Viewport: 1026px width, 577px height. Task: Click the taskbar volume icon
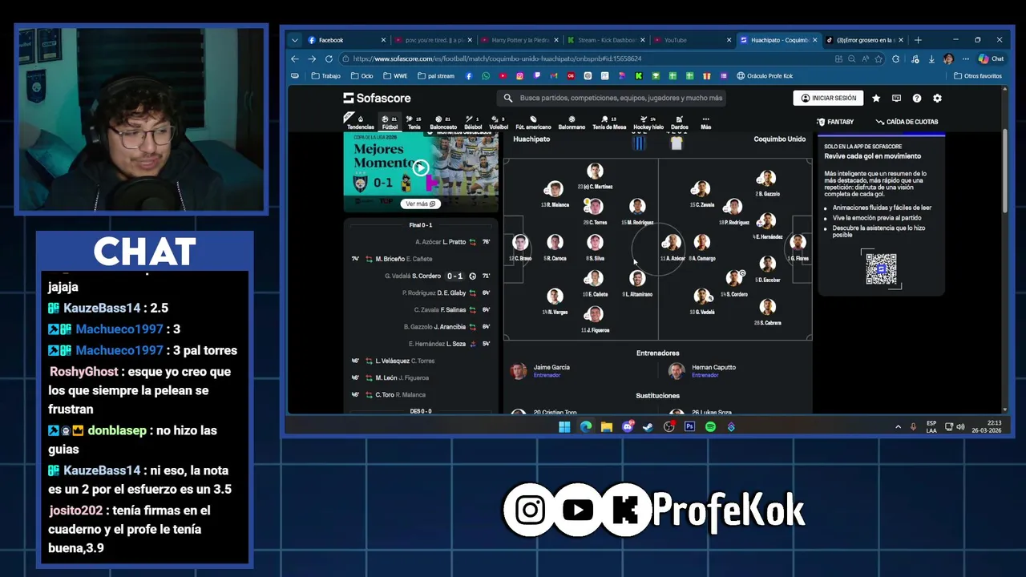coord(960,427)
